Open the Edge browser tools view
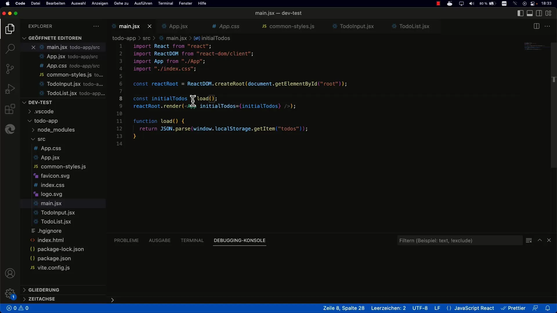This screenshot has width=557, height=313. point(10,129)
